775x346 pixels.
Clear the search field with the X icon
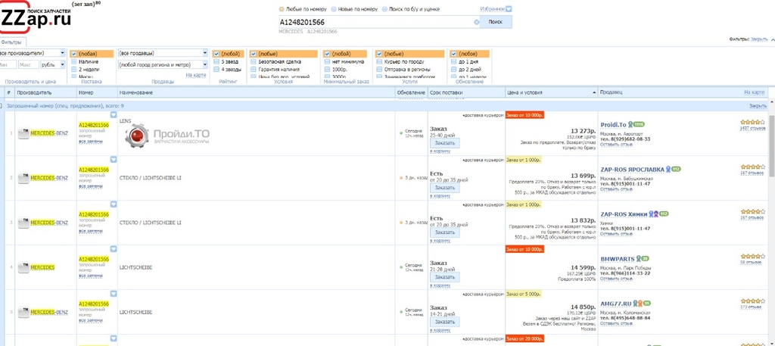(477, 22)
